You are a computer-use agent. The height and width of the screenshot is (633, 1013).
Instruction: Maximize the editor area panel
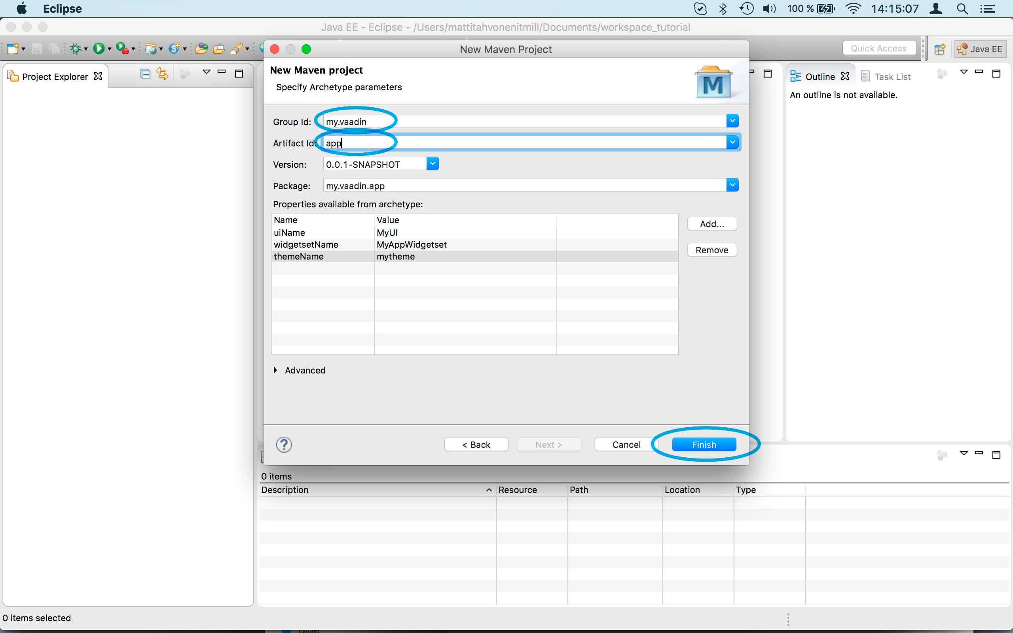768,74
